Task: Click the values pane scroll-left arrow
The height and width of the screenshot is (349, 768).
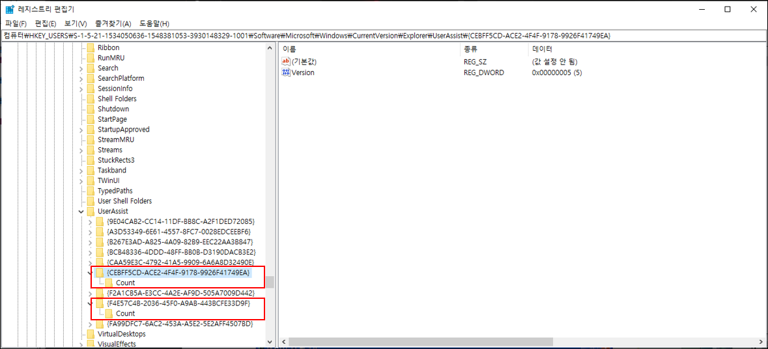Action: pos(283,342)
